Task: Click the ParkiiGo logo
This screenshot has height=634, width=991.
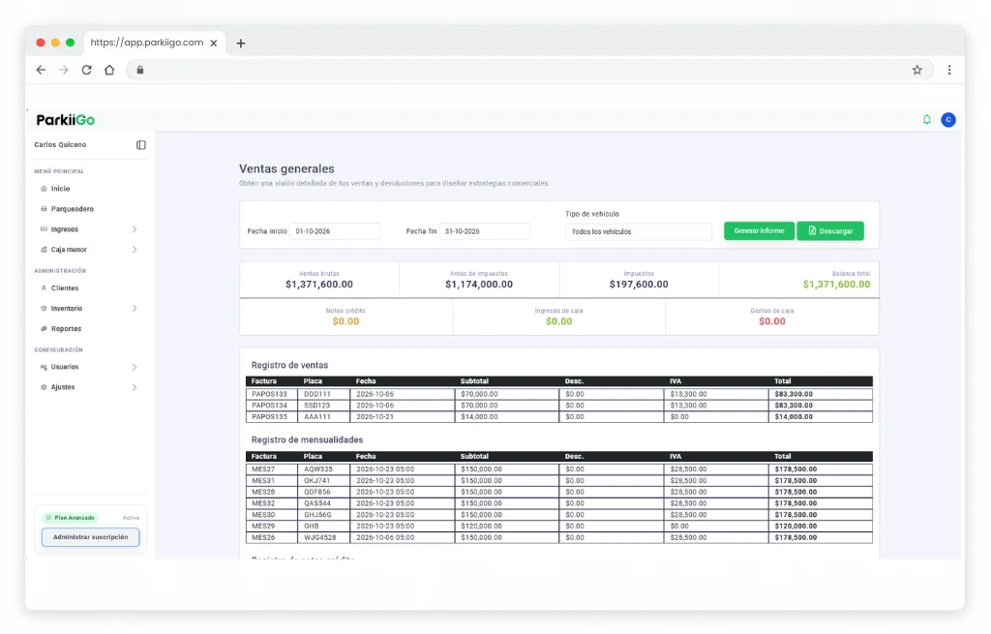Action: 66,120
